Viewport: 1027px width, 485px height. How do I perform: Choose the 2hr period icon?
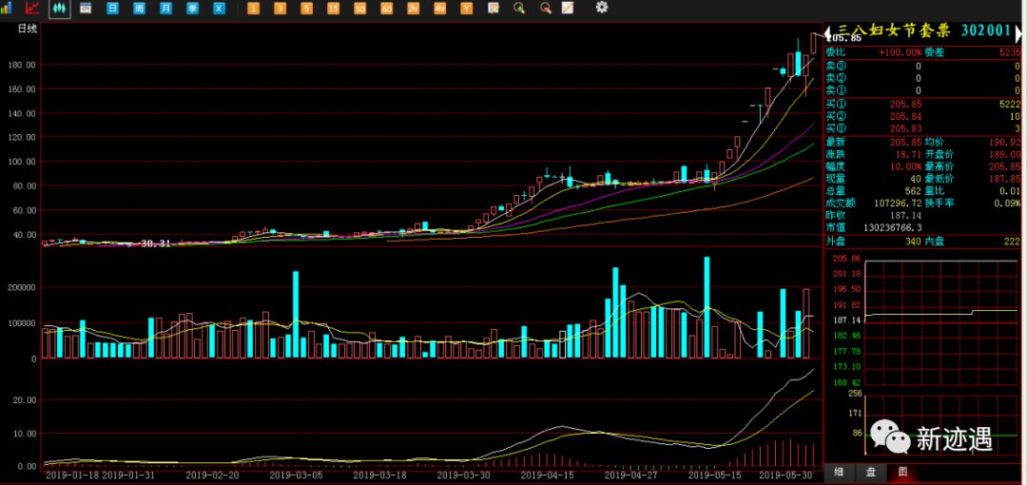point(413,8)
